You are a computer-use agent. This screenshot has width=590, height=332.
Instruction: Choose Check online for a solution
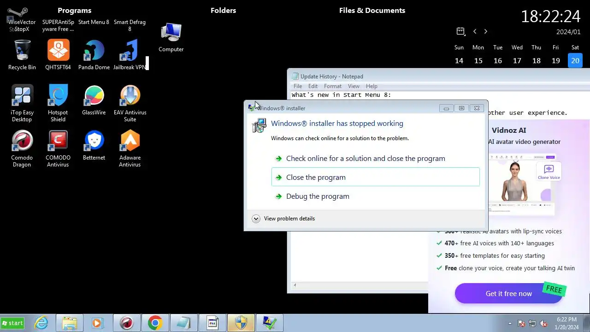point(375,158)
